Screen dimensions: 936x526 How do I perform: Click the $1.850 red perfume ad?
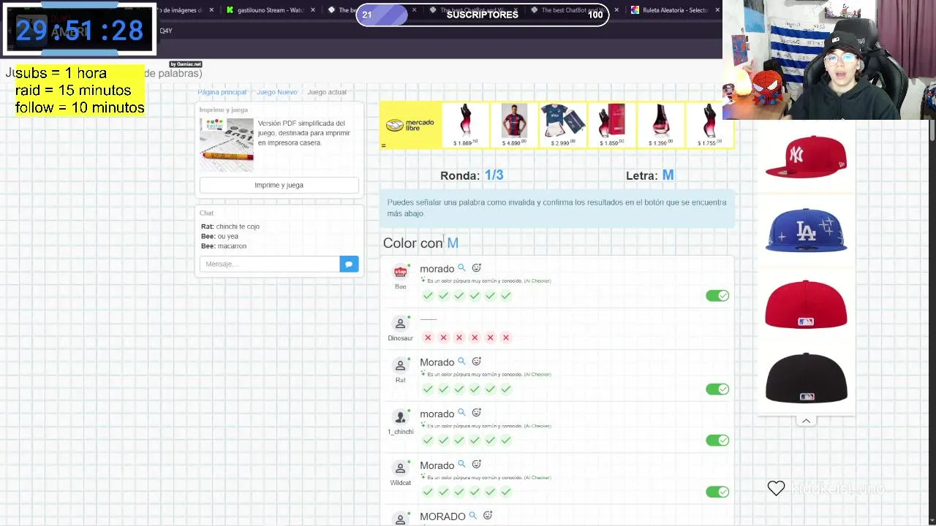tap(611, 125)
